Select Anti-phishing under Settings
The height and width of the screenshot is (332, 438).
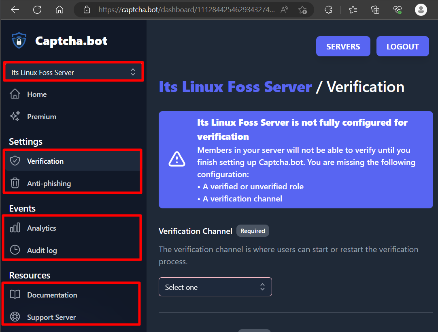[72, 184]
